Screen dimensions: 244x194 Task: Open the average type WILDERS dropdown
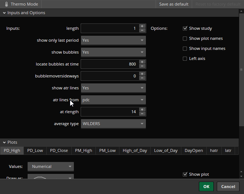[113, 124]
